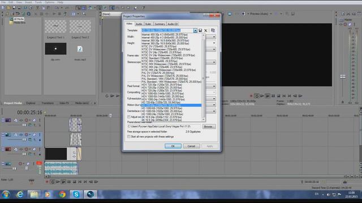Delete the template using the X icon
Image resolution: width=362 pixels, height=203 pixels.
pyautogui.click(x=206, y=30)
